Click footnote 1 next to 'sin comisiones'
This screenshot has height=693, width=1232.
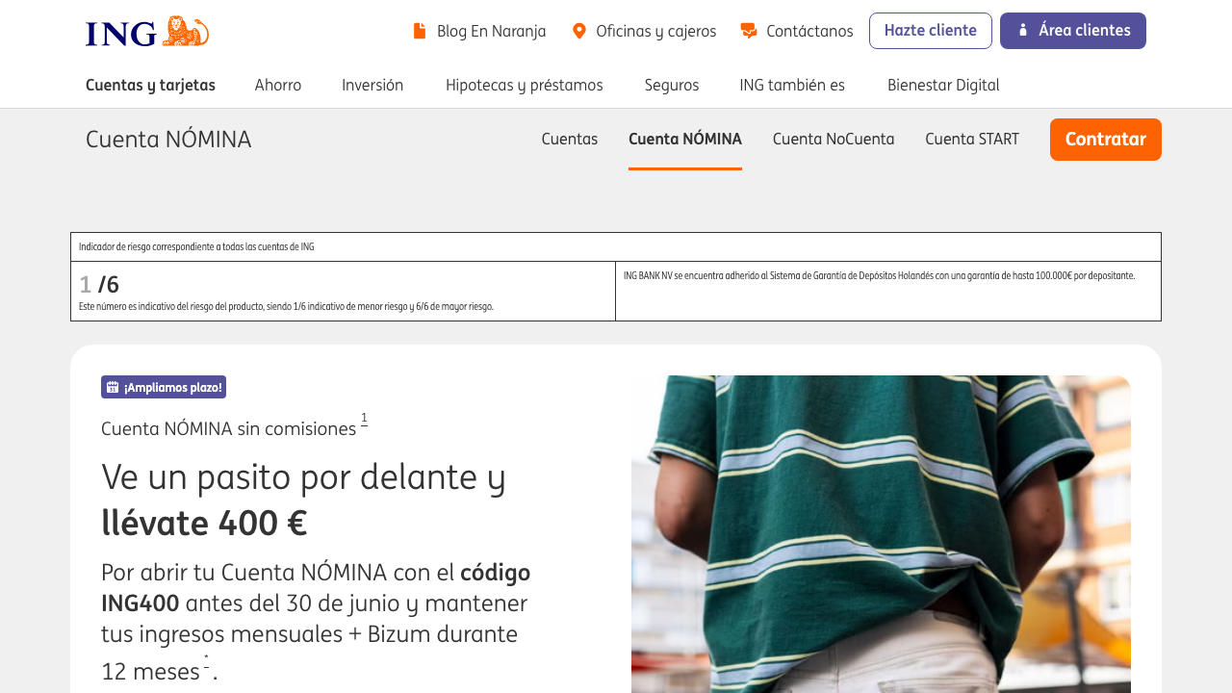pyautogui.click(x=364, y=419)
